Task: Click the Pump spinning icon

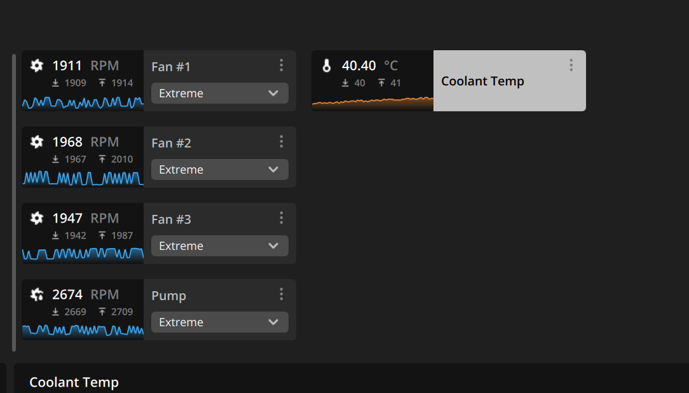Action: point(37,294)
